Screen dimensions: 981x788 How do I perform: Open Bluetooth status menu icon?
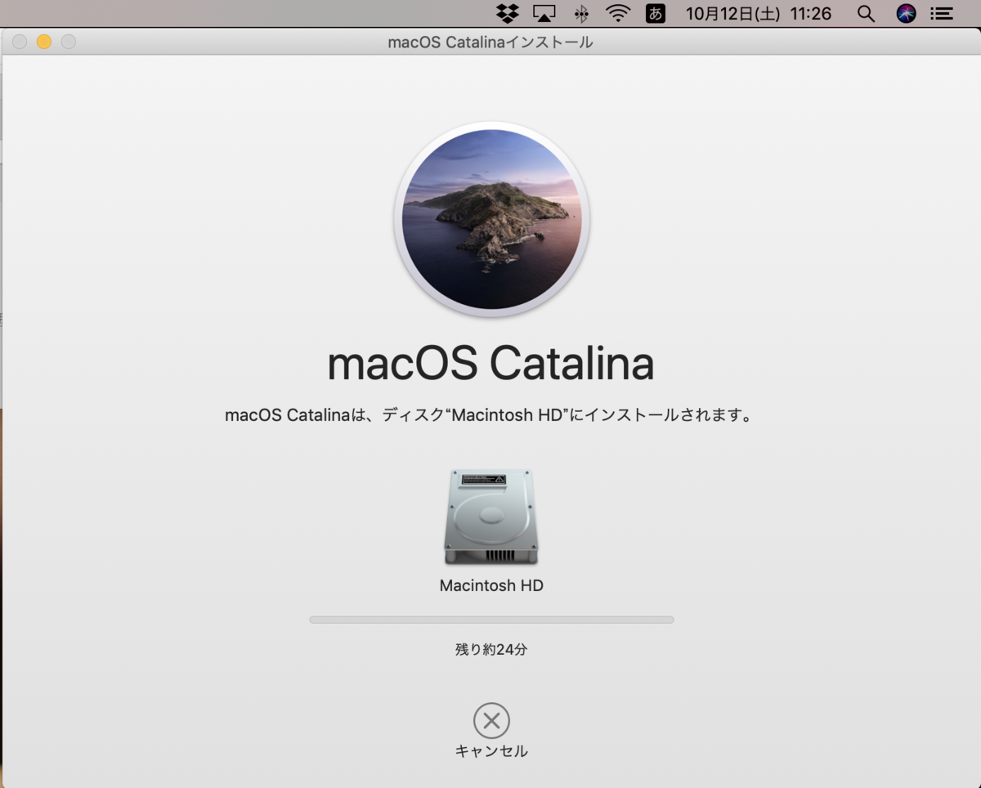point(581,13)
